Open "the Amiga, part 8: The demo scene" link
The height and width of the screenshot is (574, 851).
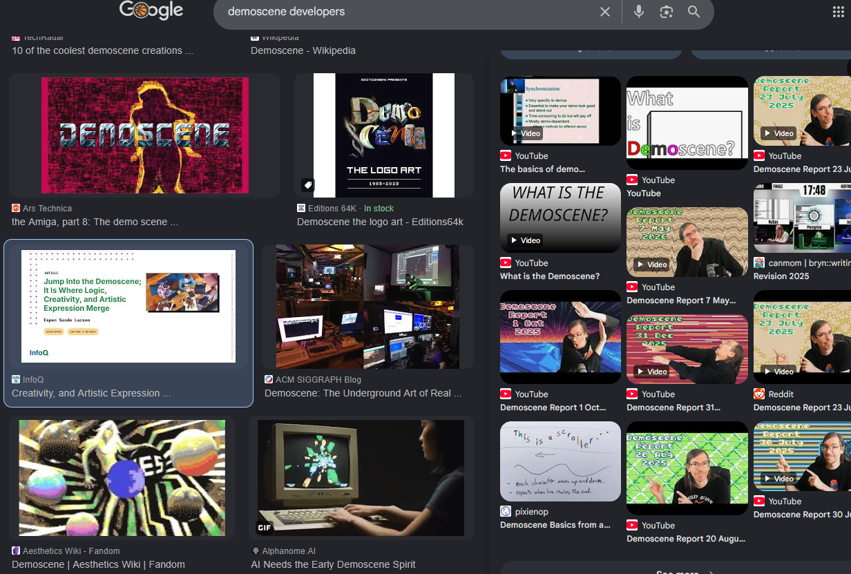95,222
